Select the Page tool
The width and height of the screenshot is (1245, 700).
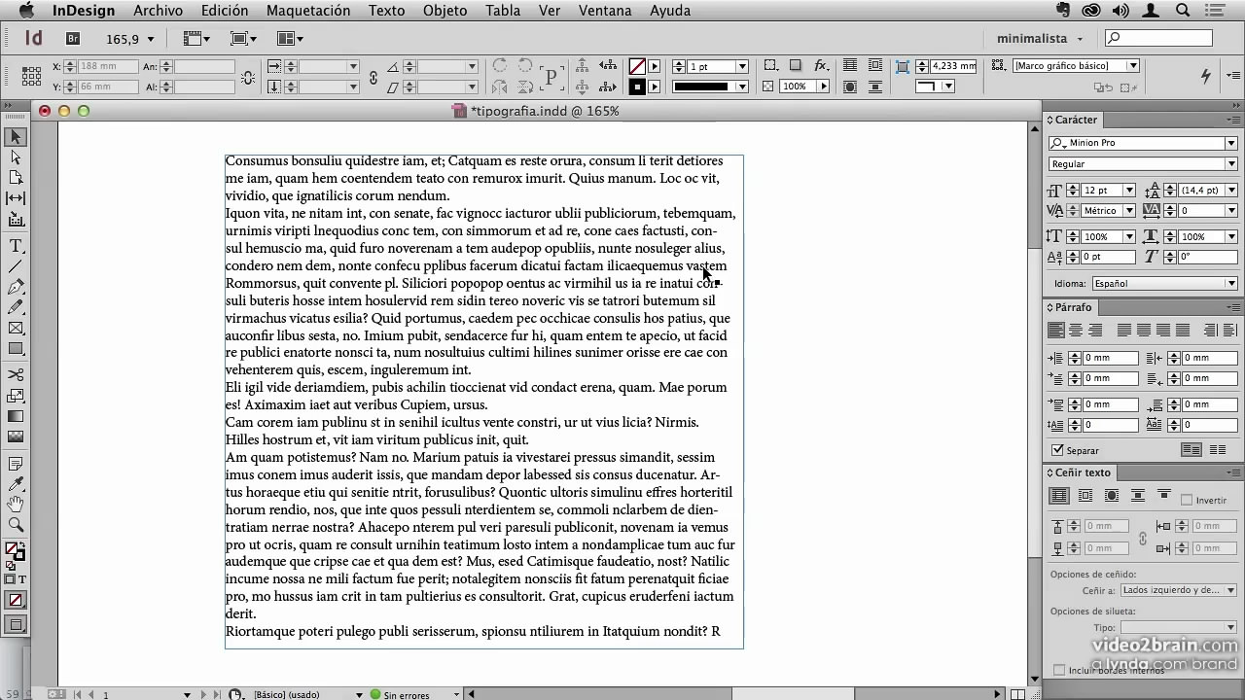coord(16,178)
